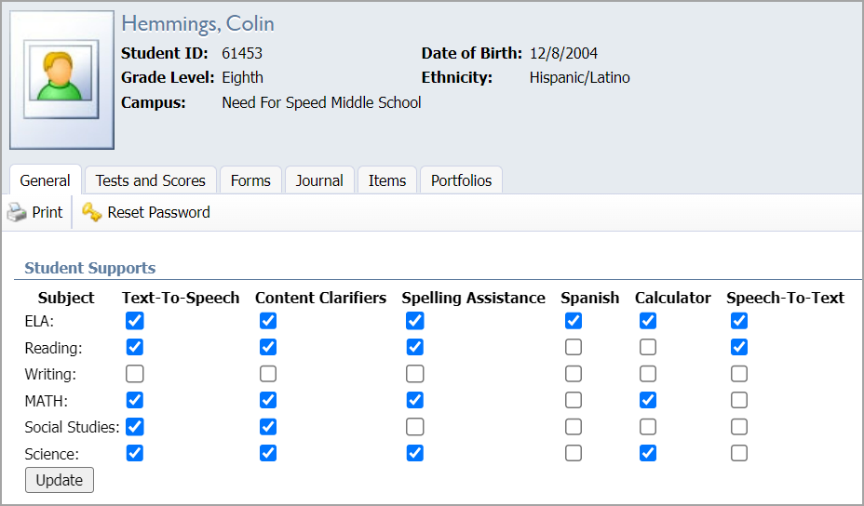Click the Reset Password text link
The width and height of the screenshot is (864, 506).
[158, 212]
